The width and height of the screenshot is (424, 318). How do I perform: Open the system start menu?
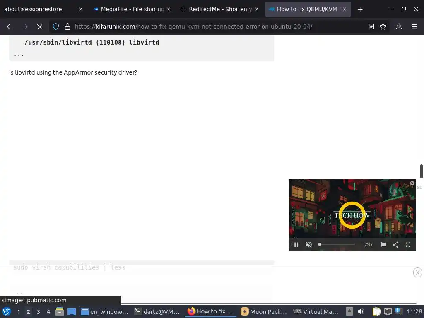tap(7, 311)
